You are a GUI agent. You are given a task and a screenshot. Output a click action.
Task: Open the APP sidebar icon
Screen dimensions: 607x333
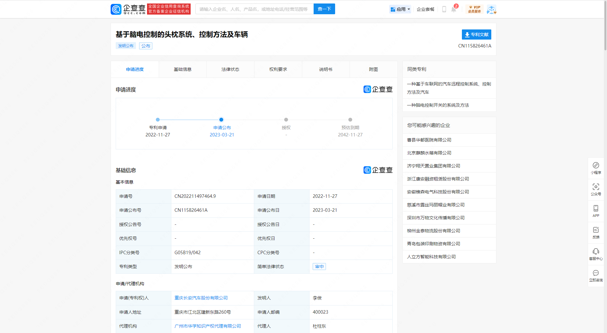coord(596,211)
